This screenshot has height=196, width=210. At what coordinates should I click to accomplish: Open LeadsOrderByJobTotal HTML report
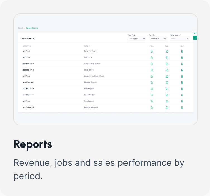(152, 76)
